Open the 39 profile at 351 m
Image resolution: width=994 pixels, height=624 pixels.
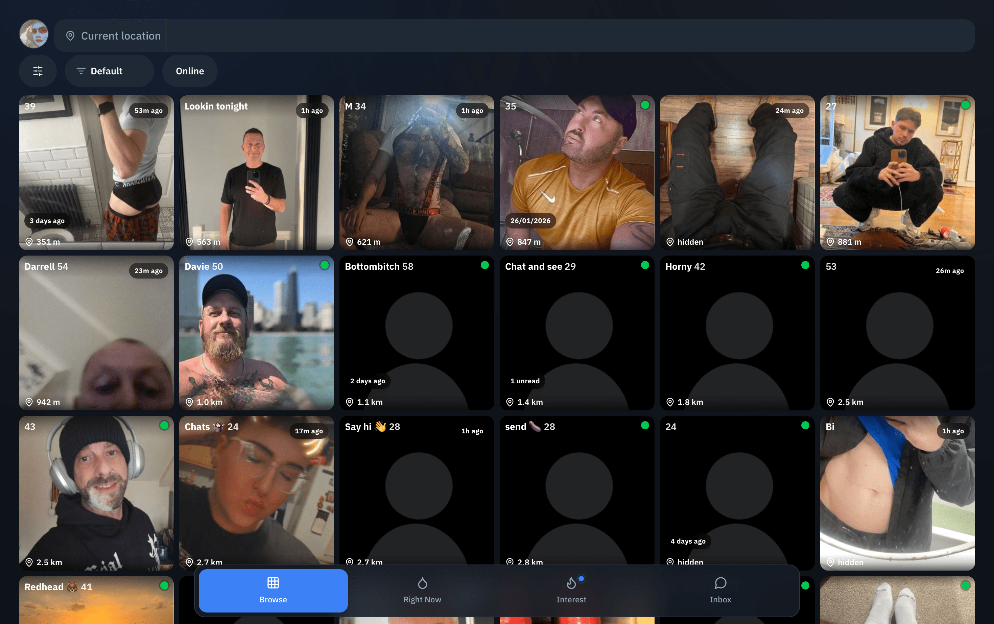[x=96, y=172]
